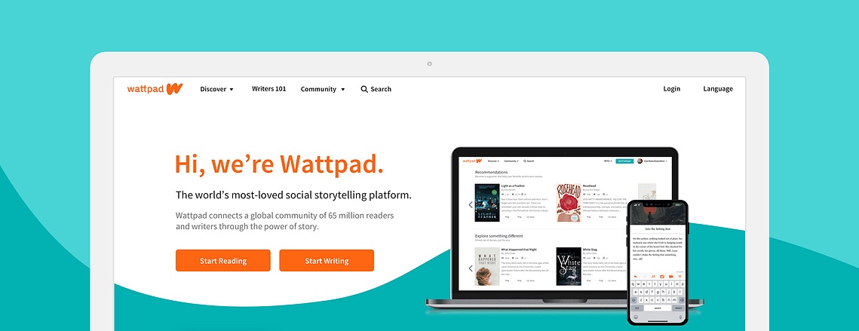Click the left arrow beside Recommendations carousel

(x=470, y=204)
